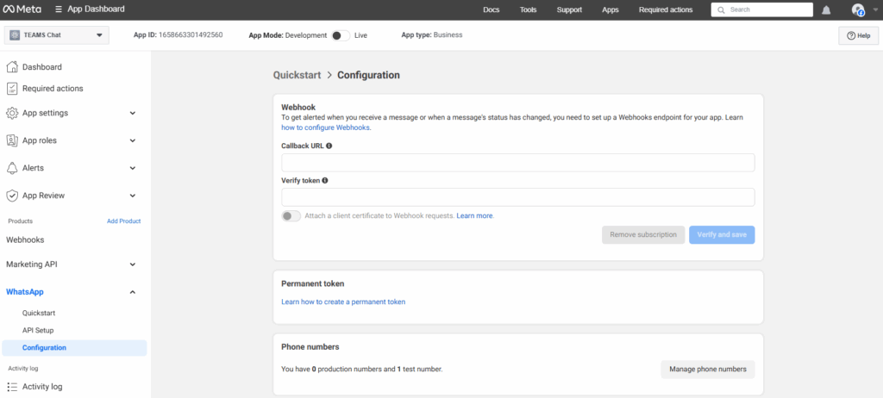Expand the App settings section
The width and height of the screenshot is (883, 398).
click(132, 113)
